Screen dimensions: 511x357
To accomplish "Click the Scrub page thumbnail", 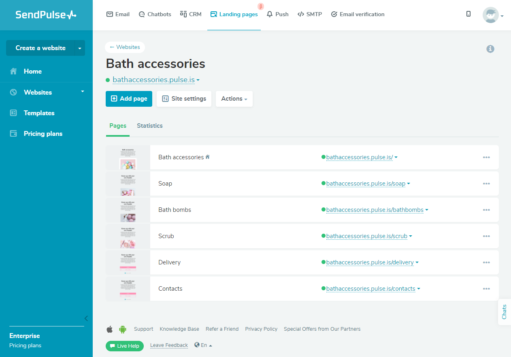I will tap(128, 236).
